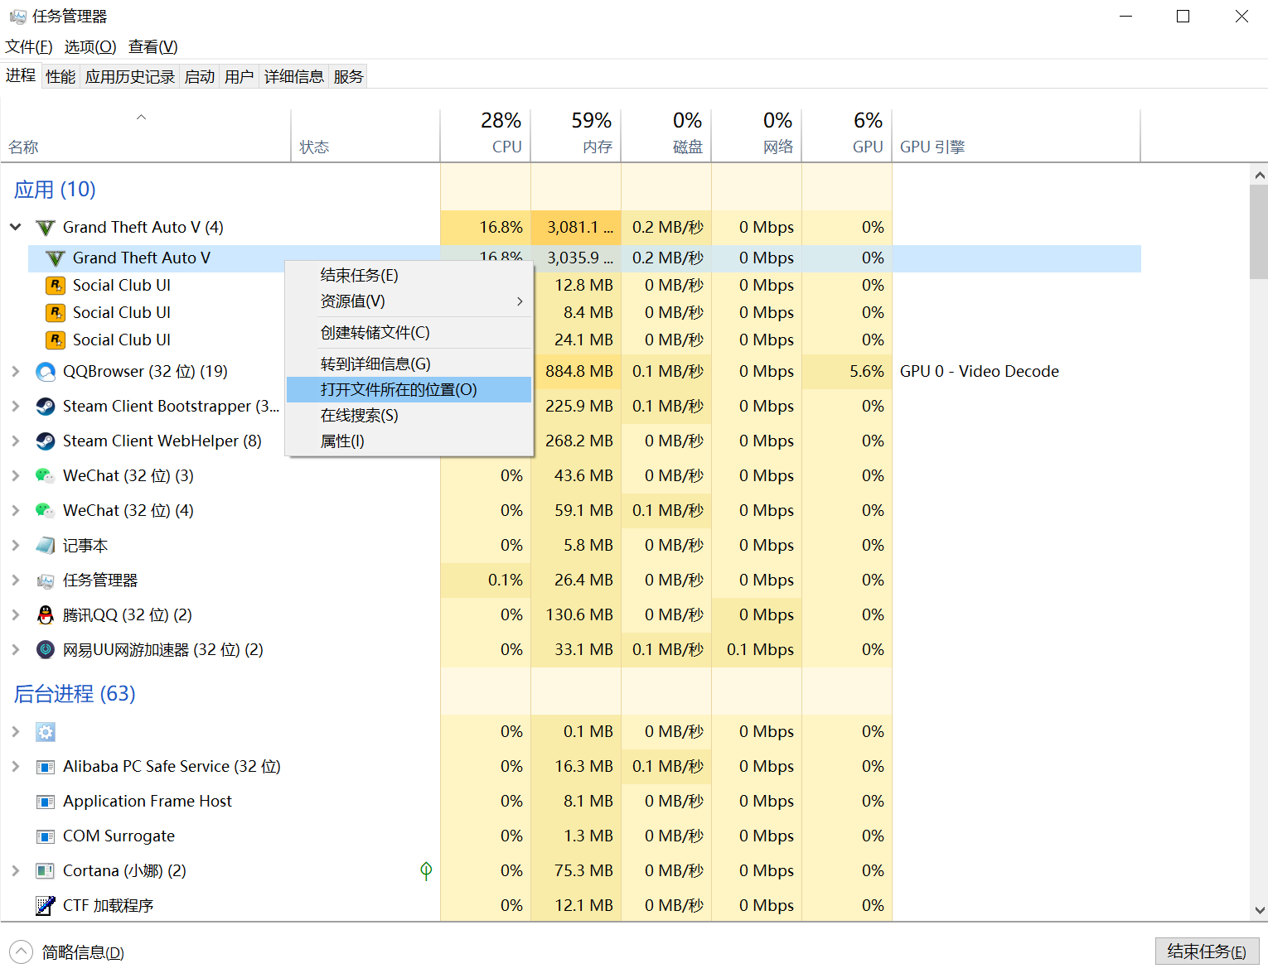The image size is (1268, 978).
Task: Choose 结束任务(E) in the context menu
Action: click(x=409, y=275)
